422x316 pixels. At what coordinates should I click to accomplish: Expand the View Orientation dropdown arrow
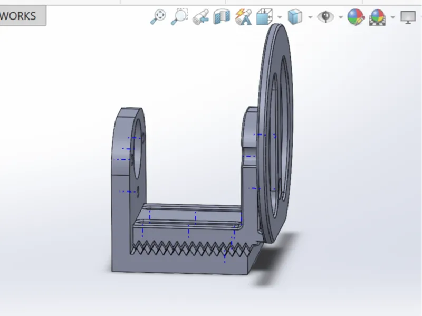coord(280,17)
